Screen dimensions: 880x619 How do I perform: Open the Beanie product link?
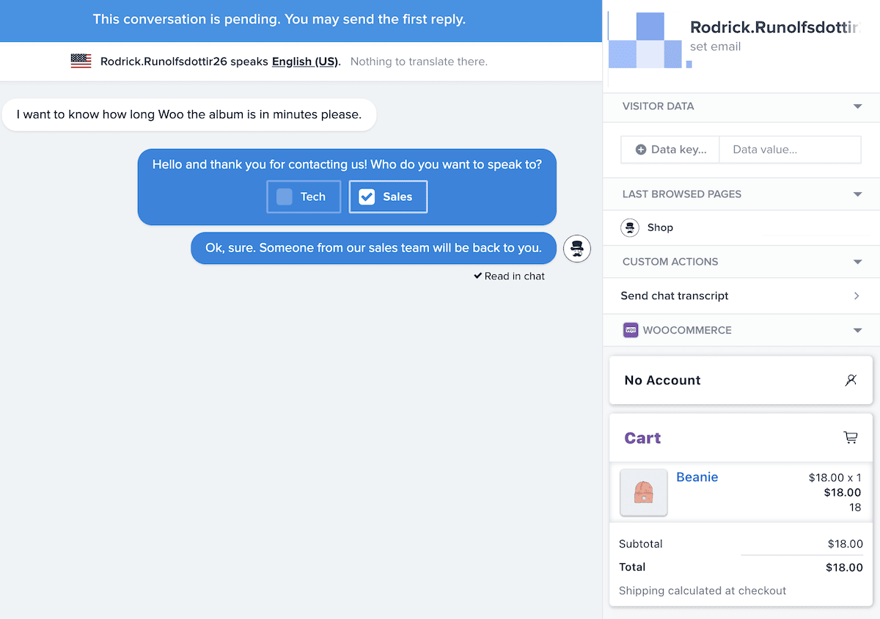[697, 477]
